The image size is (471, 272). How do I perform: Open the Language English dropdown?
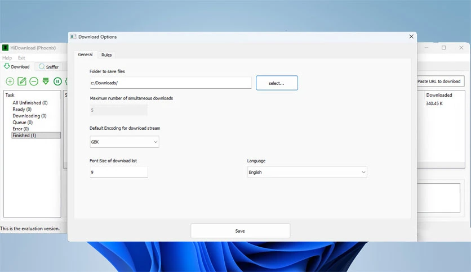pyautogui.click(x=307, y=172)
